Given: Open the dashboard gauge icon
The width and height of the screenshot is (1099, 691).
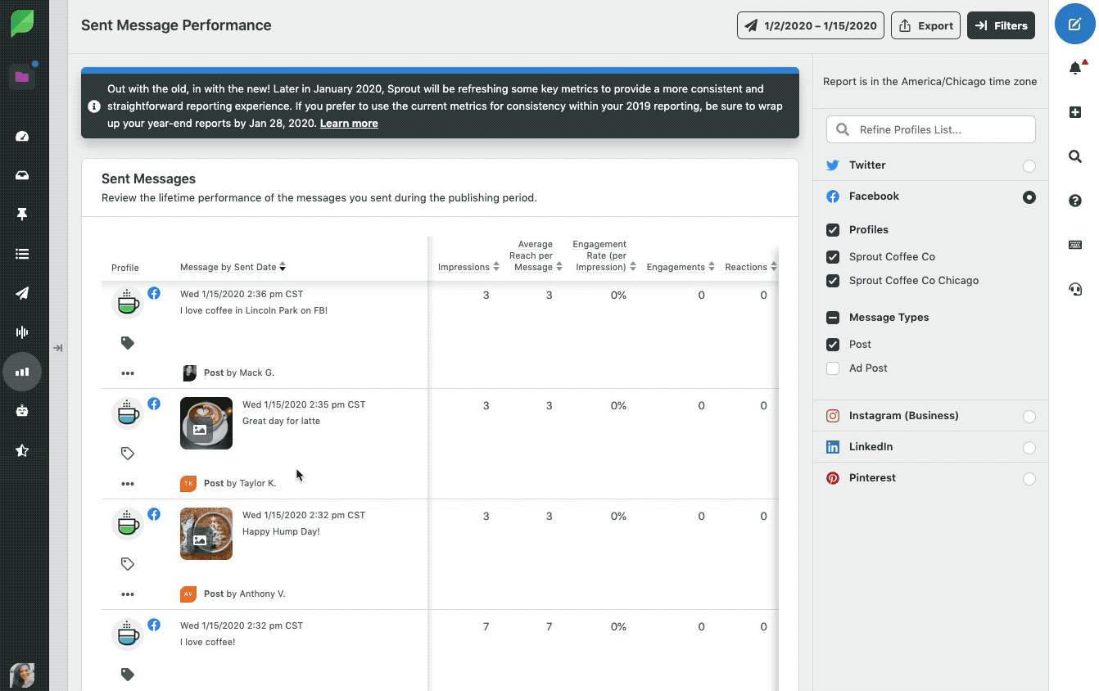Looking at the screenshot, I should point(22,136).
